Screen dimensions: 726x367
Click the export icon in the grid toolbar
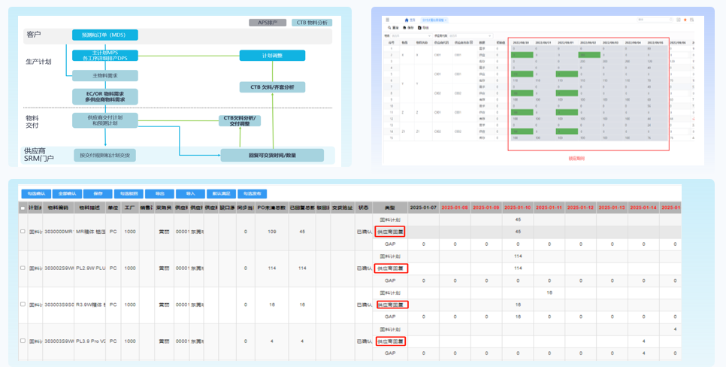coord(419,28)
